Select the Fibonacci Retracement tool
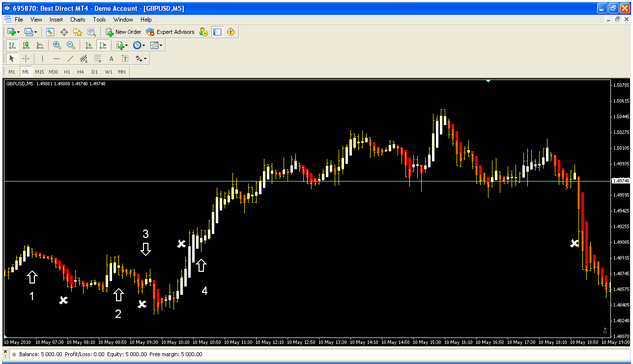 [98, 59]
